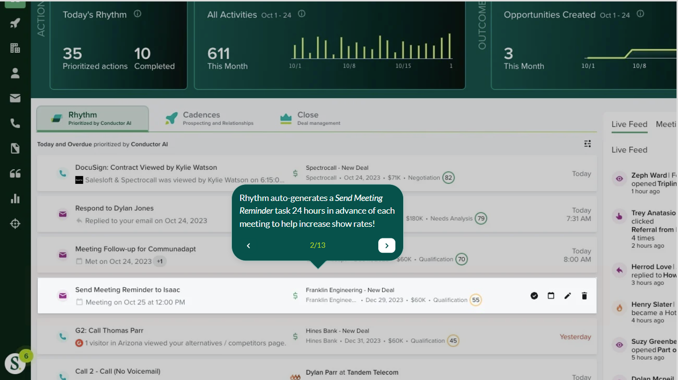Viewport: 678px width, 380px height.
Task: Open DocuSign: Contract Viewed by Kylie Watson task
Action: [146, 167]
